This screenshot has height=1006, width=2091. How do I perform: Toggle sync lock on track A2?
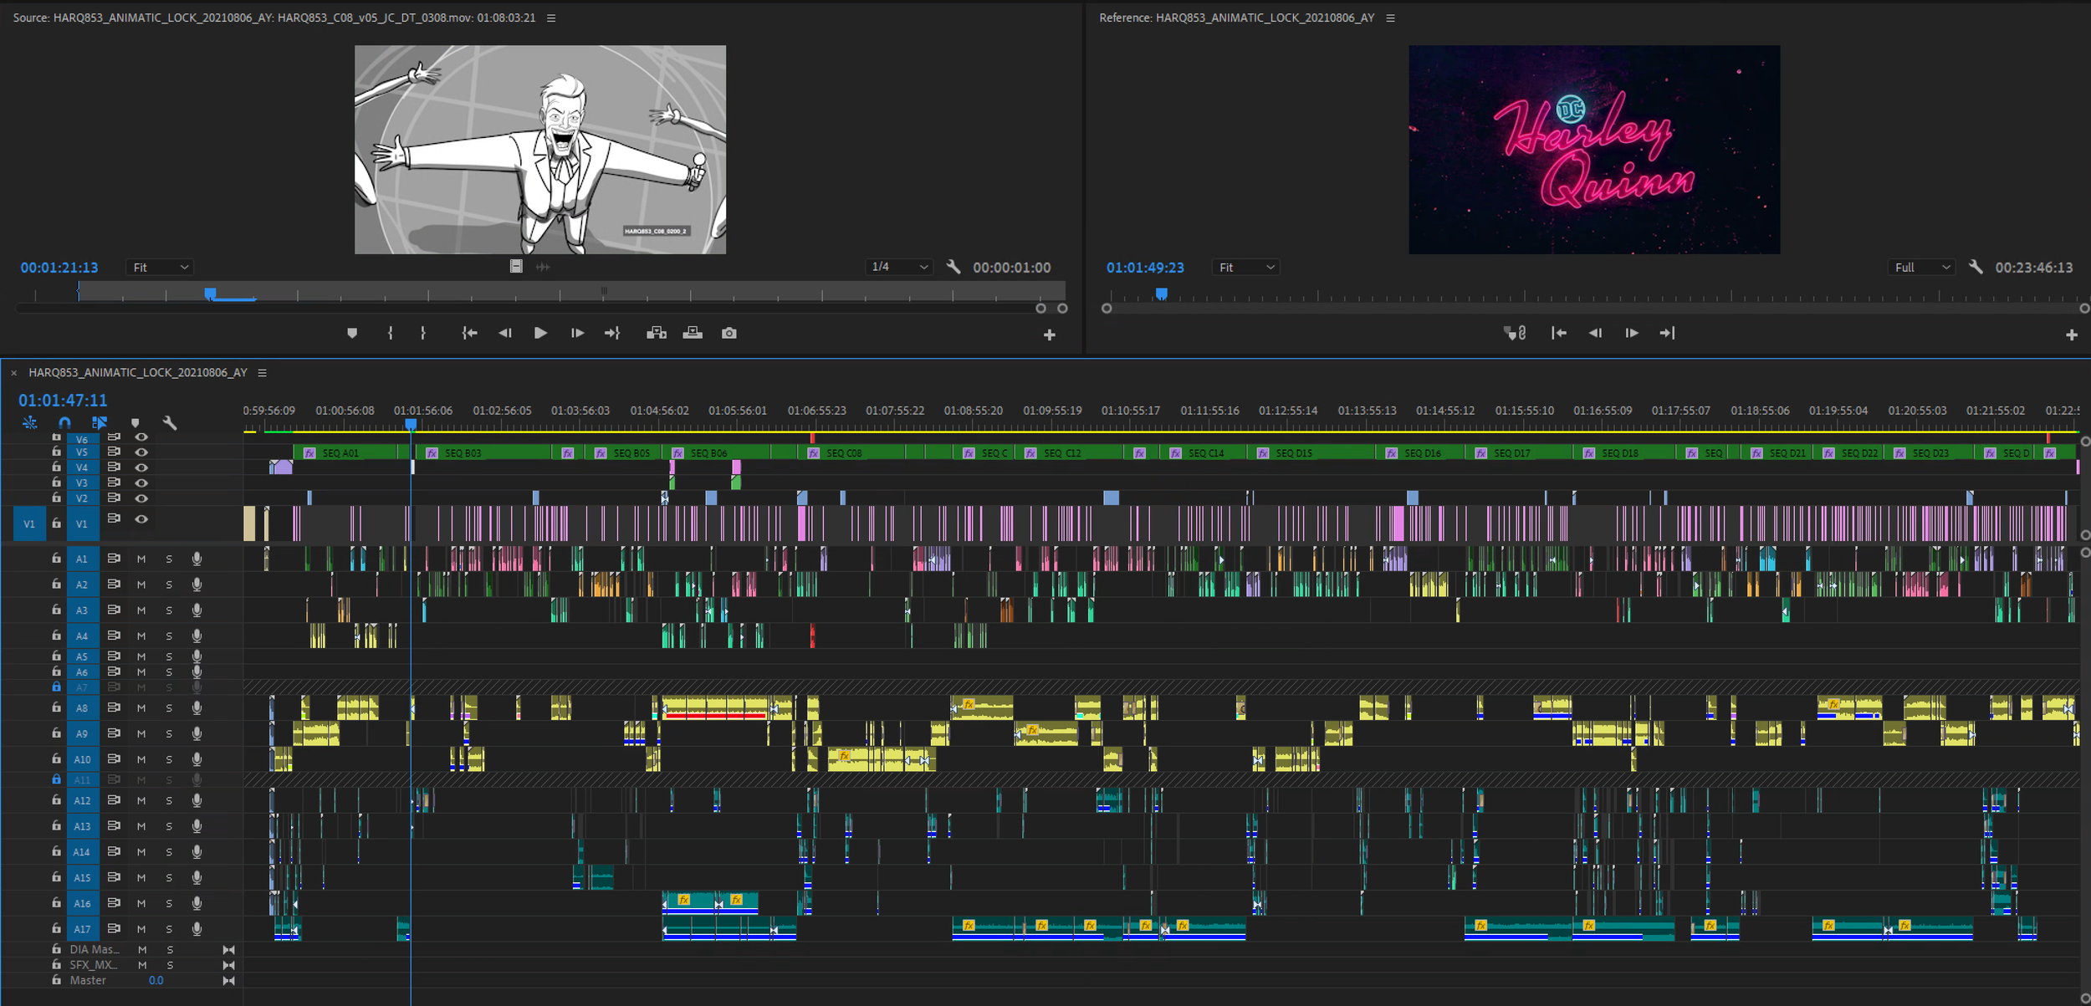click(x=114, y=585)
